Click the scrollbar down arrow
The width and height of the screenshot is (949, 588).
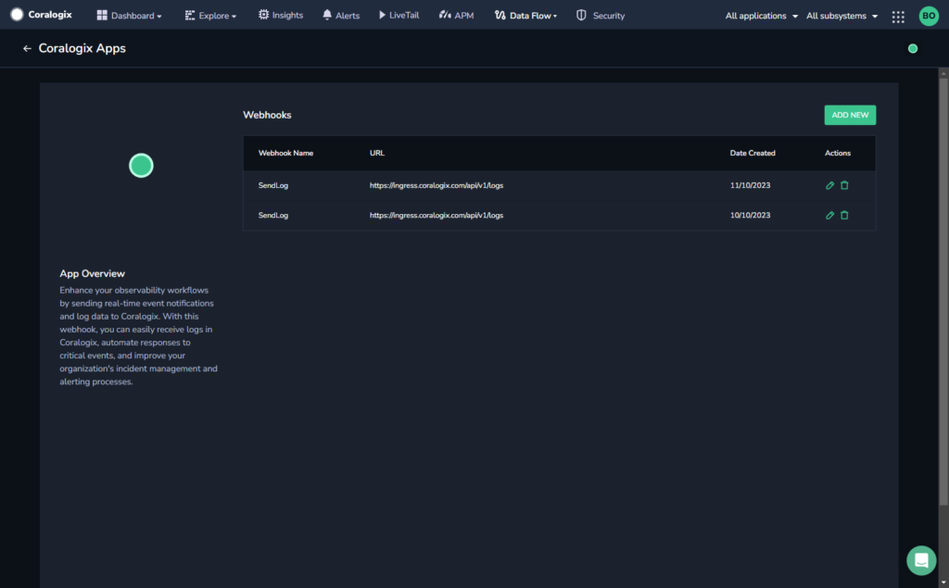pos(943,582)
